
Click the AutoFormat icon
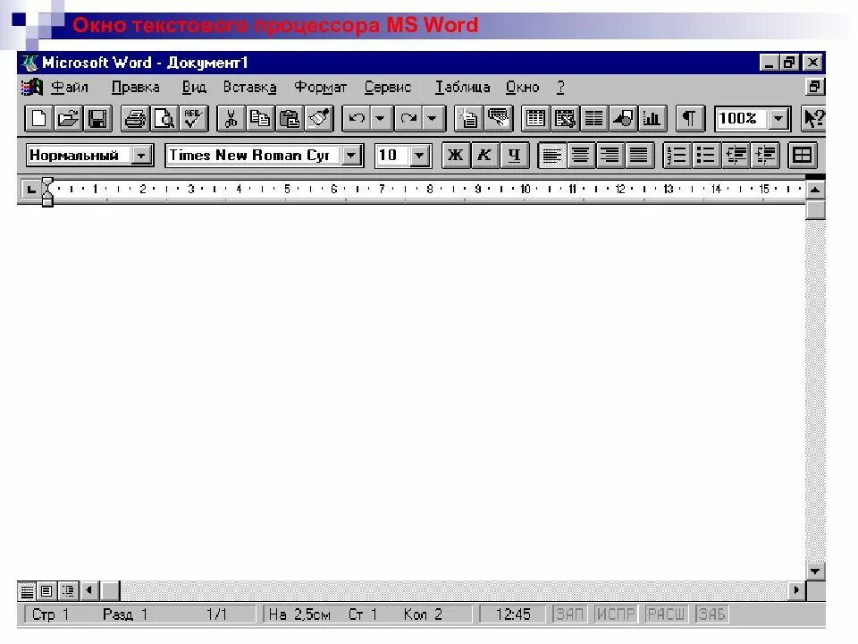click(468, 118)
